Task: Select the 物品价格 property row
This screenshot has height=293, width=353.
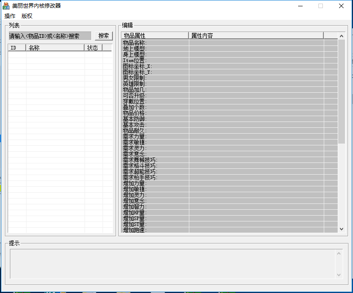Action: click(x=155, y=113)
